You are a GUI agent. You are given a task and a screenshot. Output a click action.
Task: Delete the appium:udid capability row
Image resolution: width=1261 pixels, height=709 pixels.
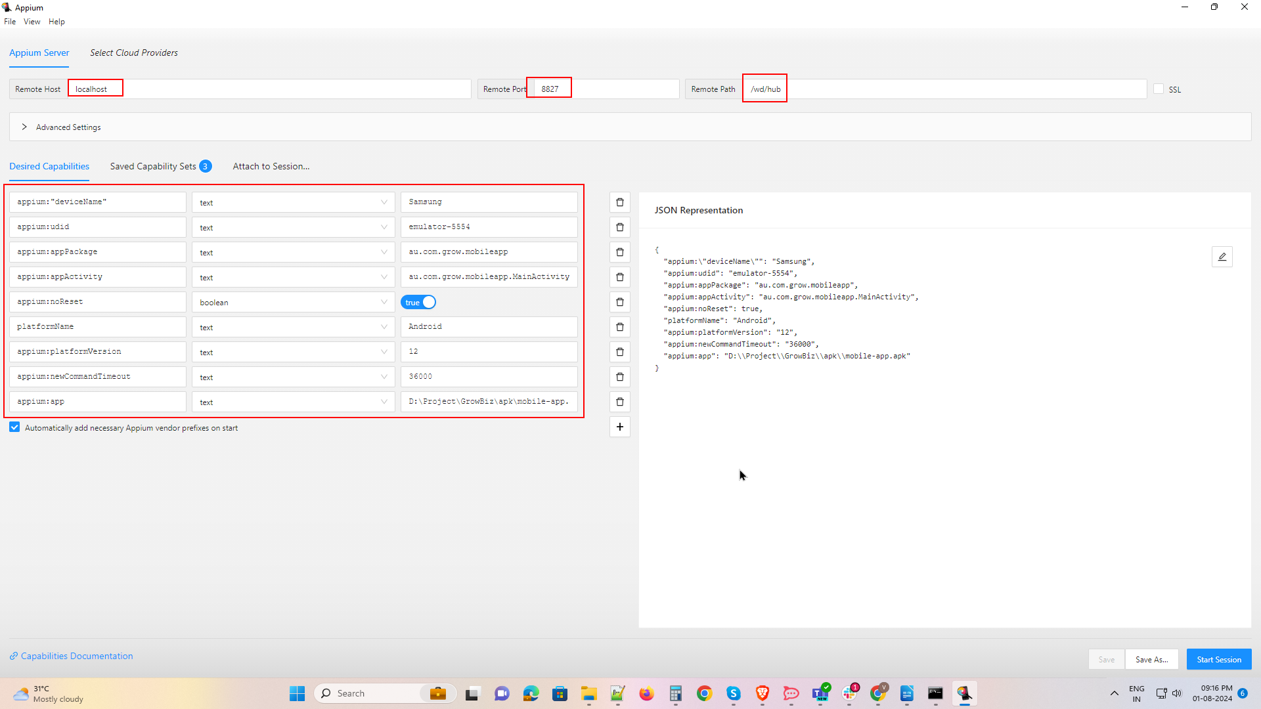pyautogui.click(x=619, y=227)
